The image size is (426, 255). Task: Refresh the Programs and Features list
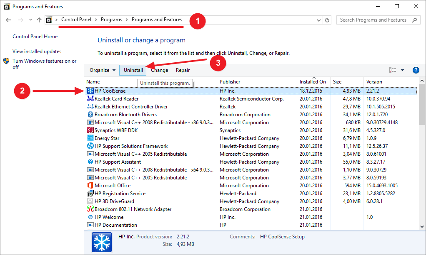point(327,20)
